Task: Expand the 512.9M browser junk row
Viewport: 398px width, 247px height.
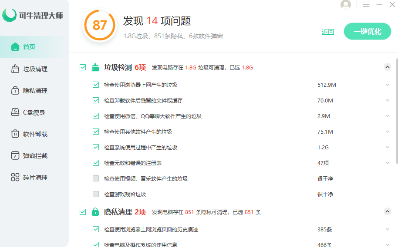Action: (388, 85)
